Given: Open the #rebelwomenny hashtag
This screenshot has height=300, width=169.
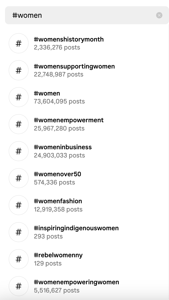Looking at the screenshot, I should click(x=58, y=255).
